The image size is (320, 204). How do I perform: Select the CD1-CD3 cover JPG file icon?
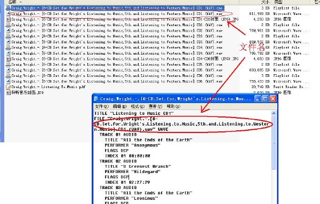(8, 19)
